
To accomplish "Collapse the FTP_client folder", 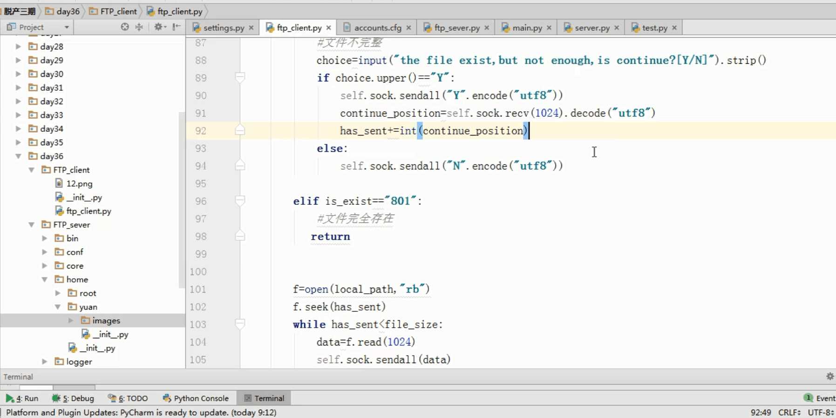I will click(x=31, y=169).
